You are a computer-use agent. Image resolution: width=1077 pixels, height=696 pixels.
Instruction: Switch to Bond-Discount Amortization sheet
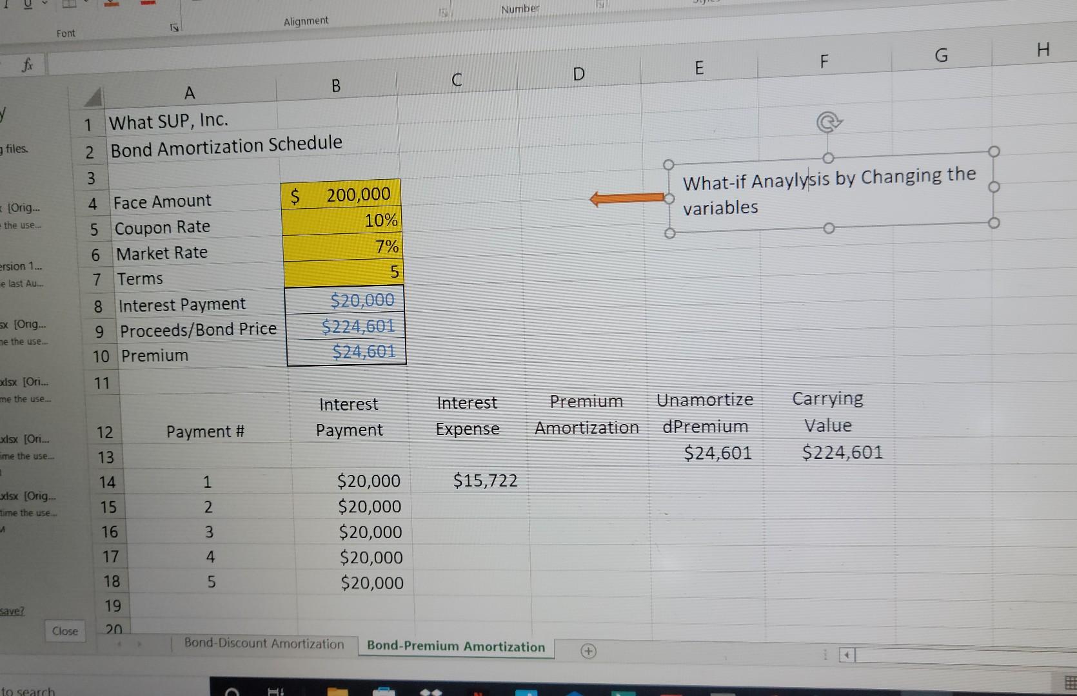pos(263,644)
